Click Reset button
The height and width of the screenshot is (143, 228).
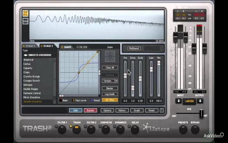coord(152,111)
